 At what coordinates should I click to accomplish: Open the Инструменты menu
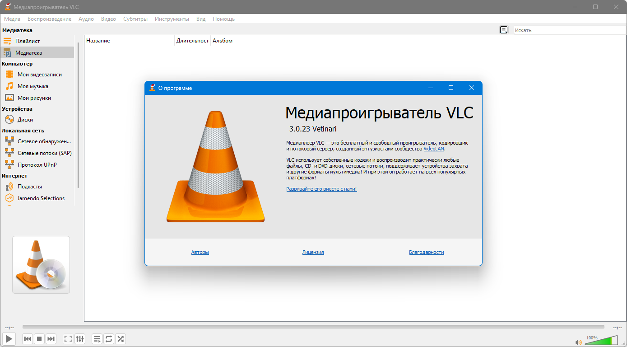coord(172,19)
